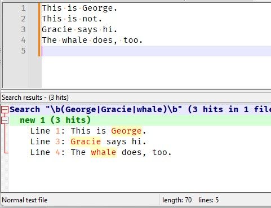Click 'Normal text file' in the status bar
Viewport: 271px width, 208px height.
25,200
